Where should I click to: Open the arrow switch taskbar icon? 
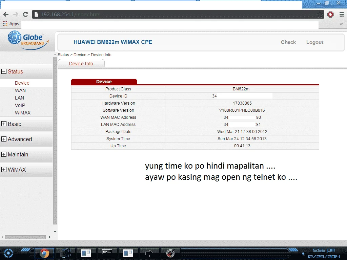[149, 253]
